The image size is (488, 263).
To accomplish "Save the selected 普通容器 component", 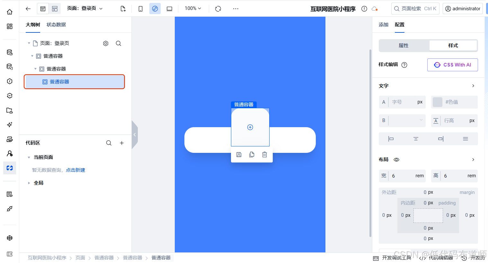I will point(239,154).
